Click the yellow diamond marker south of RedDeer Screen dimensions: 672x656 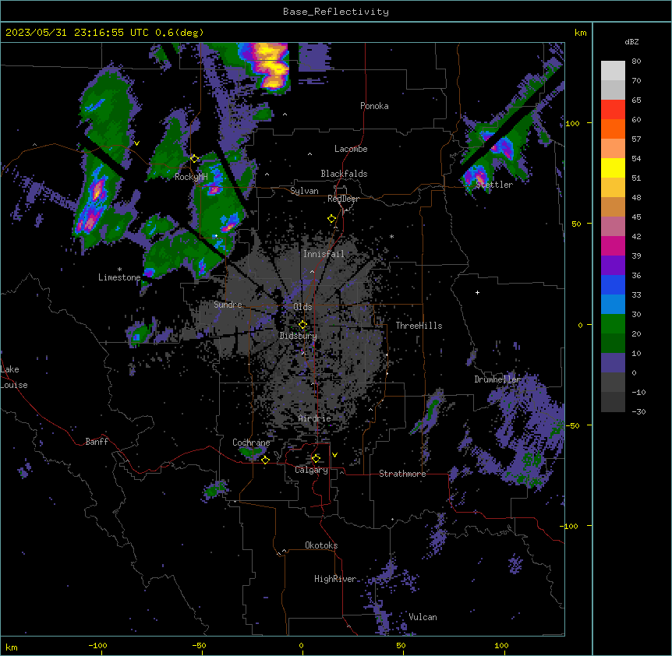click(x=332, y=219)
